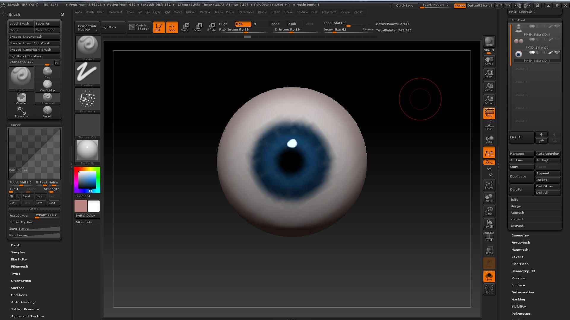The image size is (570, 320).
Task: Open LightBox
Action: (x=113, y=27)
